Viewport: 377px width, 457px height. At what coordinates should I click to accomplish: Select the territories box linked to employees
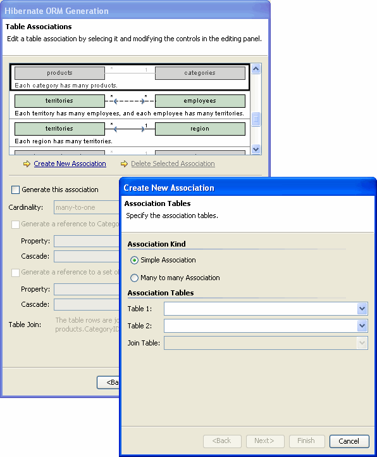coord(59,101)
